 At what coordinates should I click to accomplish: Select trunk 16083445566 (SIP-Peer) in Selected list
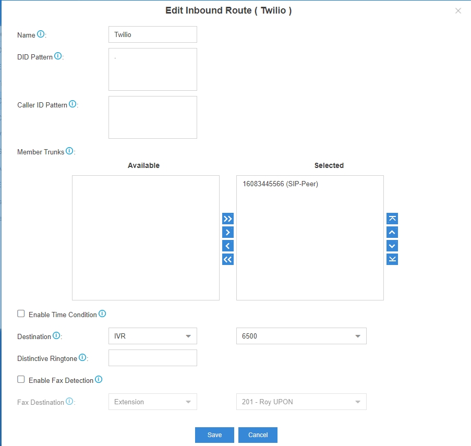[x=280, y=184]
